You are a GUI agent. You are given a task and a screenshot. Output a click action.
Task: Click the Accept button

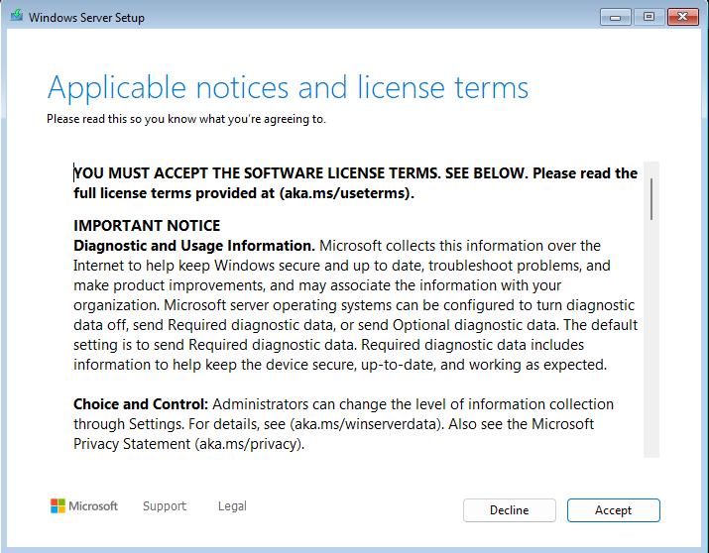click(x=614, y=510)
